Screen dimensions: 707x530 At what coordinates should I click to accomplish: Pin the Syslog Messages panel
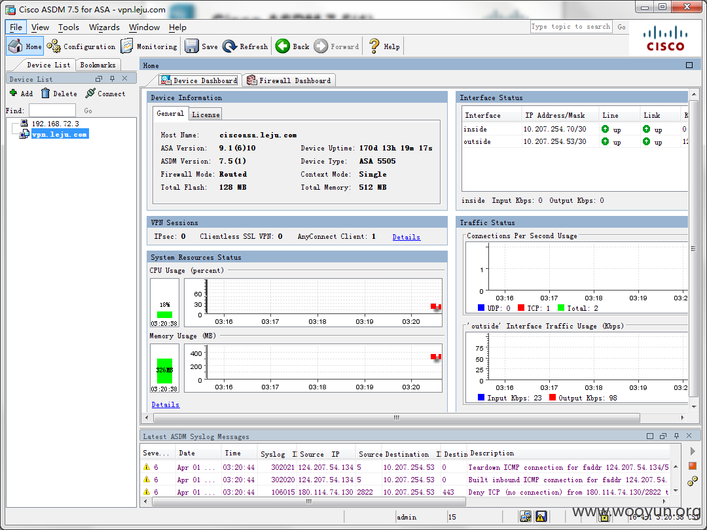pyautogui.click(x=676, y=436)
